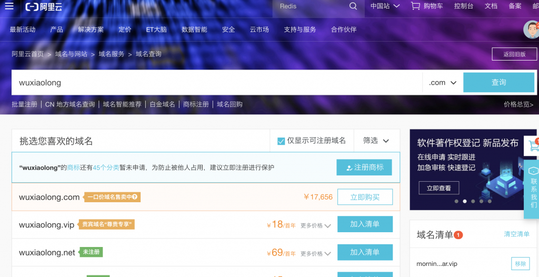The height and width of the screenshot is (277, 539).
Task: Open 价格总览 link
Action: [x=518, y=104]
